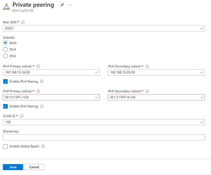Click the Enable Global Reach info icon
This screenshot has height=175, width=211.
[43, 146]
